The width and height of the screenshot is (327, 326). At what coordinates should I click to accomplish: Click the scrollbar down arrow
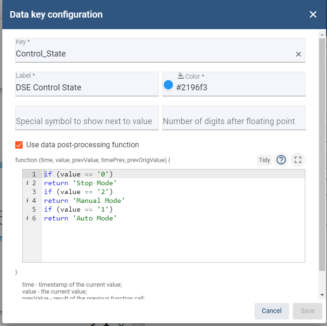(x=322, y=295)
